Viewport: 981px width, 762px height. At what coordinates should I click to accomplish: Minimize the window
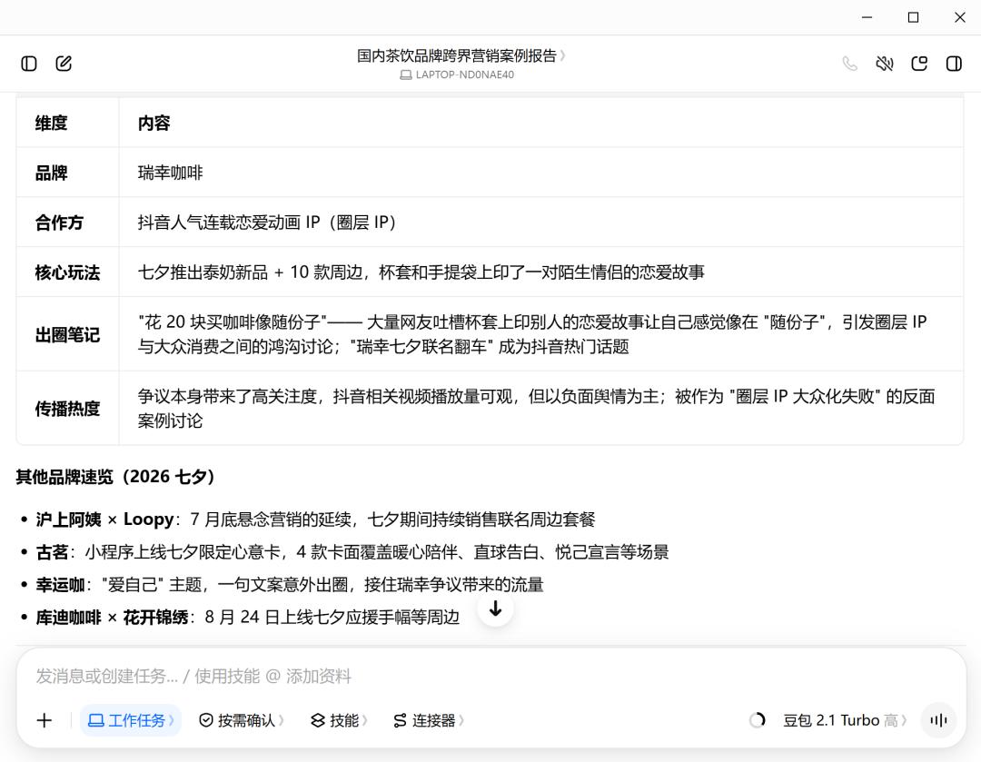(867, 17)
